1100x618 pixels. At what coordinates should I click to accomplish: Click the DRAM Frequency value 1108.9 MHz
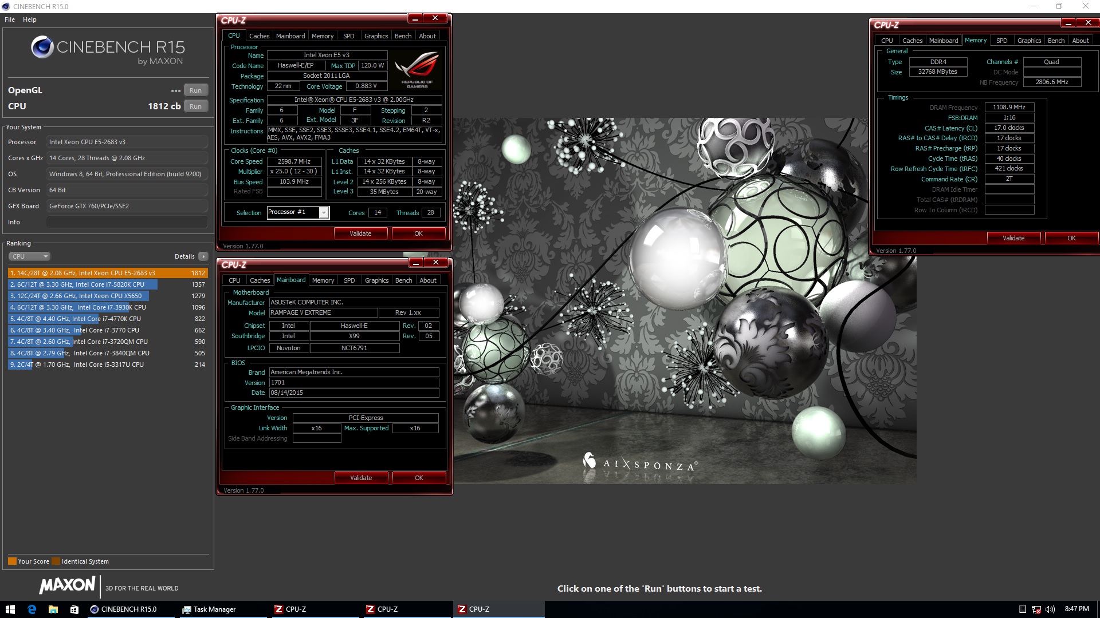pyautogui.click(x=1009, y=107)
